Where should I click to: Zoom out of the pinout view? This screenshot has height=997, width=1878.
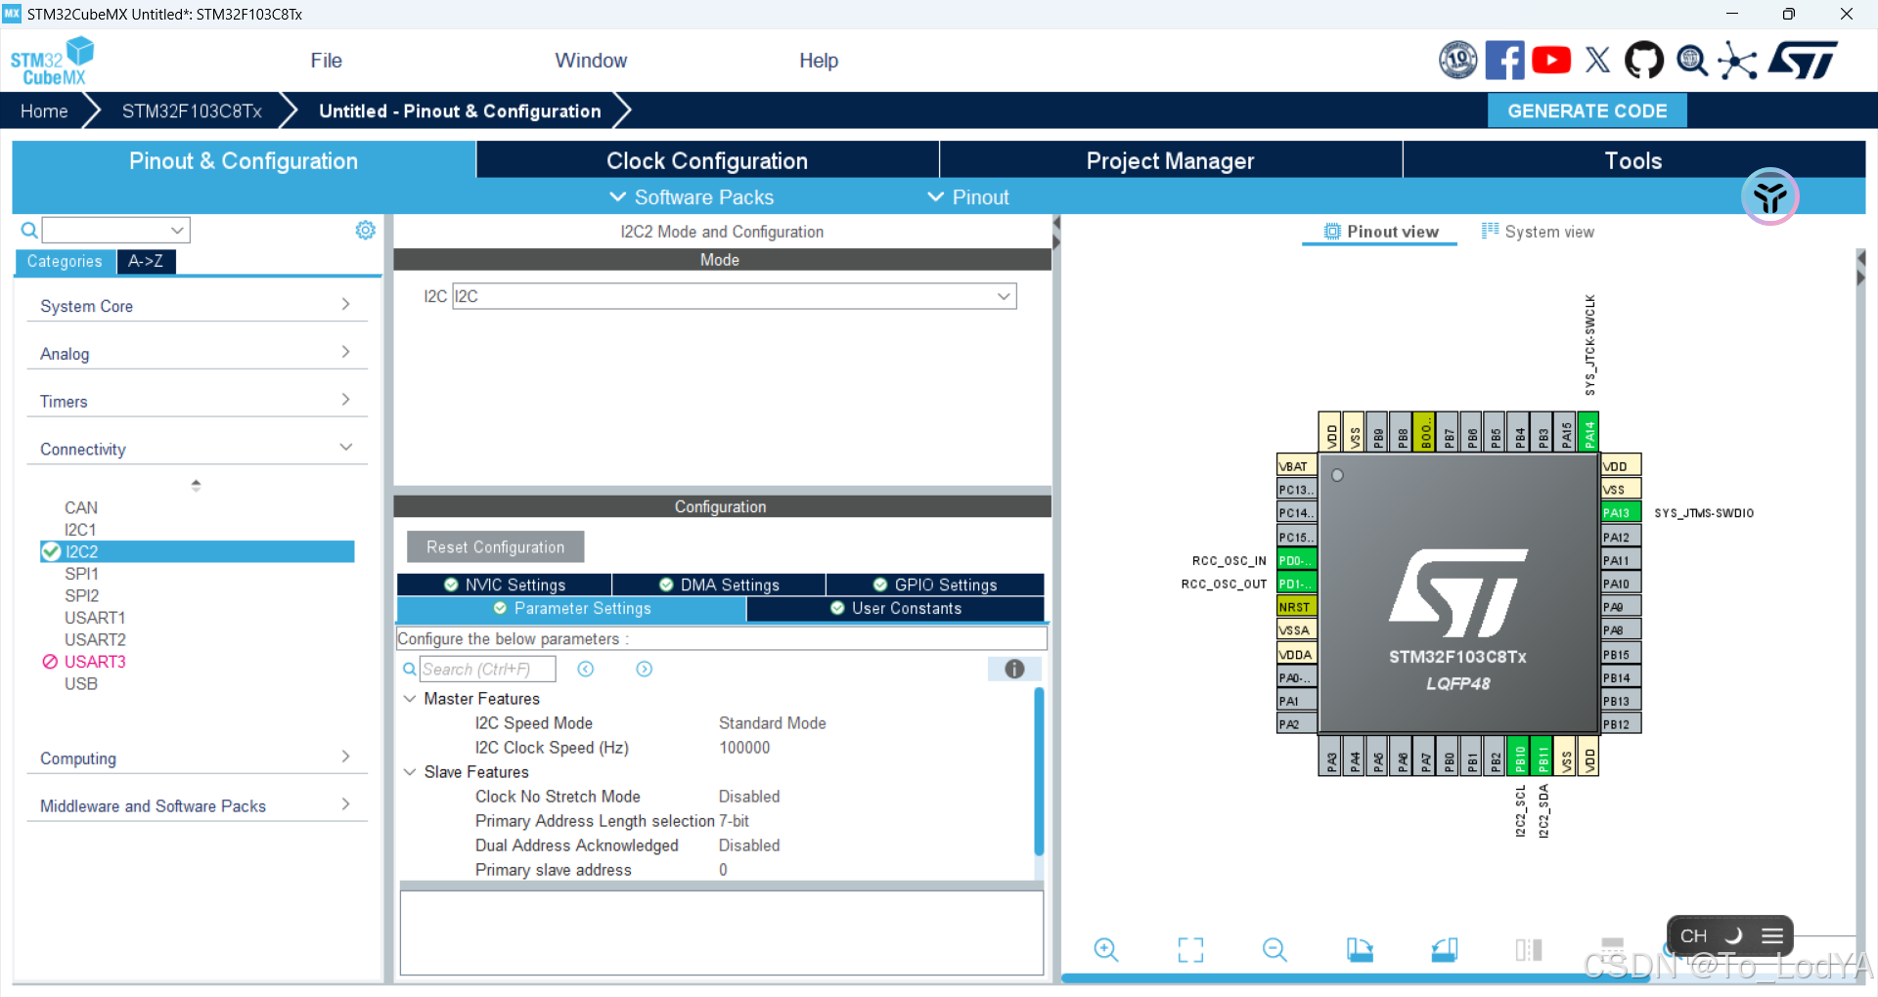pyautogui.click(x=1274, y=949)
